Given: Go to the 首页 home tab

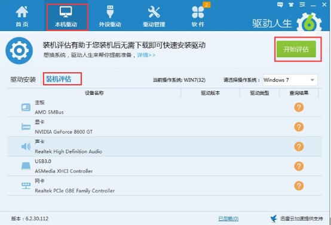Looking at the screenshot, I should tap(22, 16).
